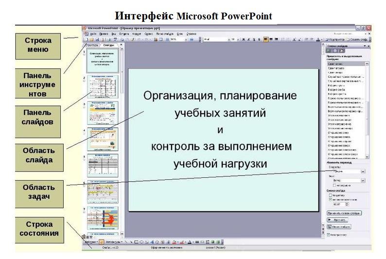This screenshot has height=259, width=386.
Task: Switch to the Структура tab
Action: click(91, 45)
